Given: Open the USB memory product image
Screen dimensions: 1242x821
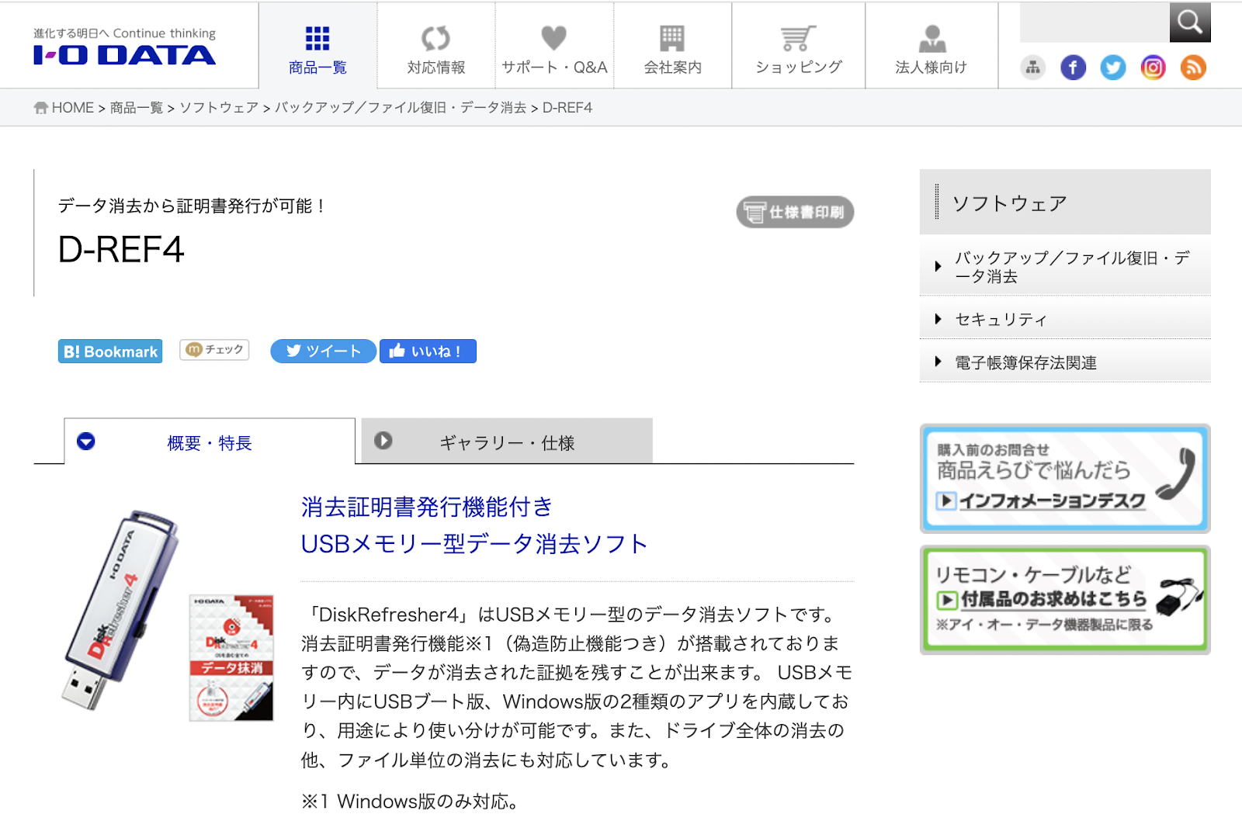Looking at the screenshot, I should (120, 610).
